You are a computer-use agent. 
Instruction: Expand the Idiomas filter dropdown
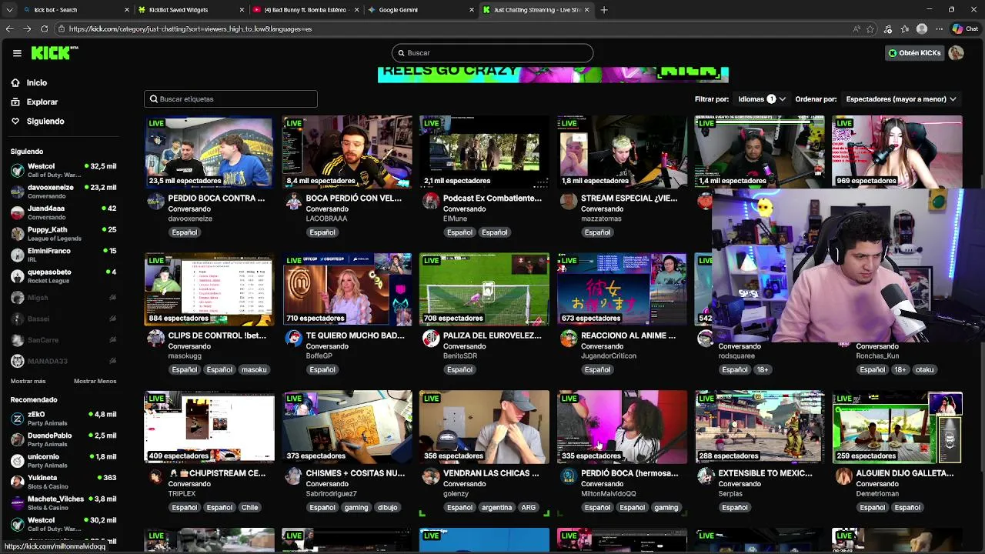tap(761, 98)
